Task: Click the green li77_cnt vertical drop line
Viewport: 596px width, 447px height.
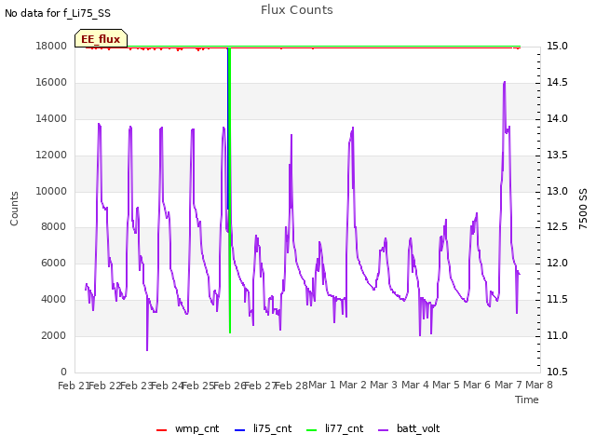Action: coord(230,190)
